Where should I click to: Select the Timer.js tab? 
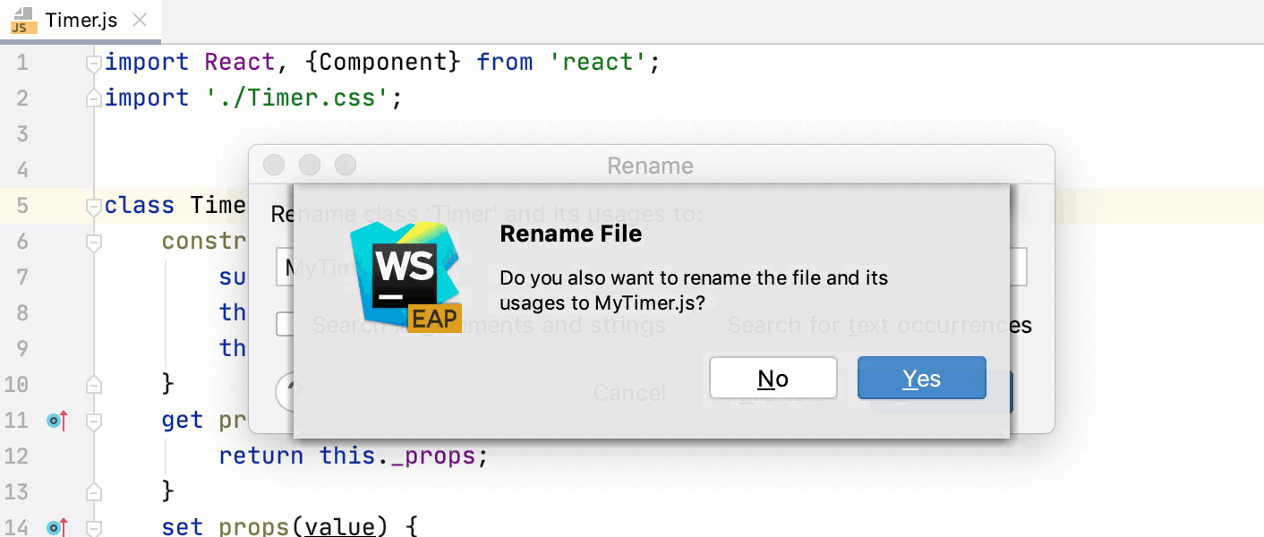(81, 20)
